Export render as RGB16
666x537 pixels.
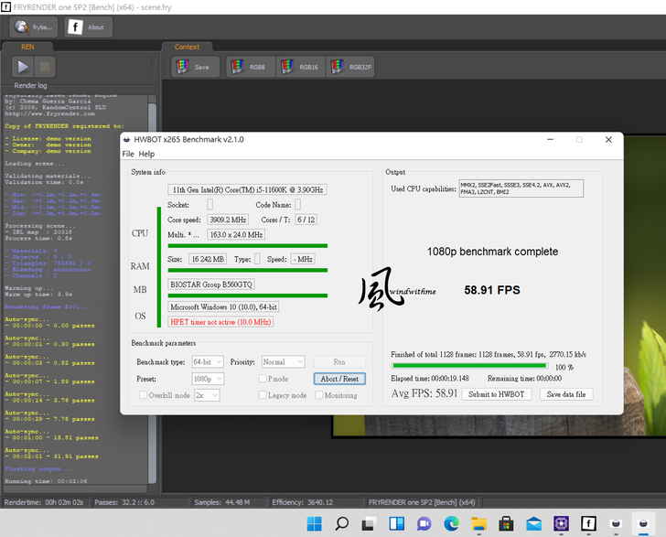(300, 67)
